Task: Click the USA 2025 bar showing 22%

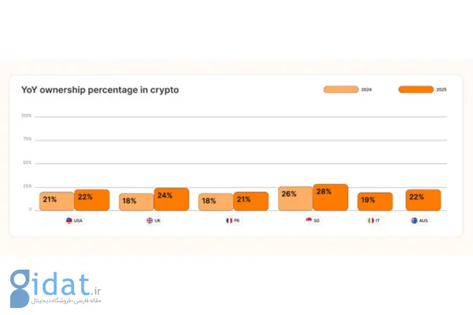Action: pyautogui.click(x=92, y=200)
